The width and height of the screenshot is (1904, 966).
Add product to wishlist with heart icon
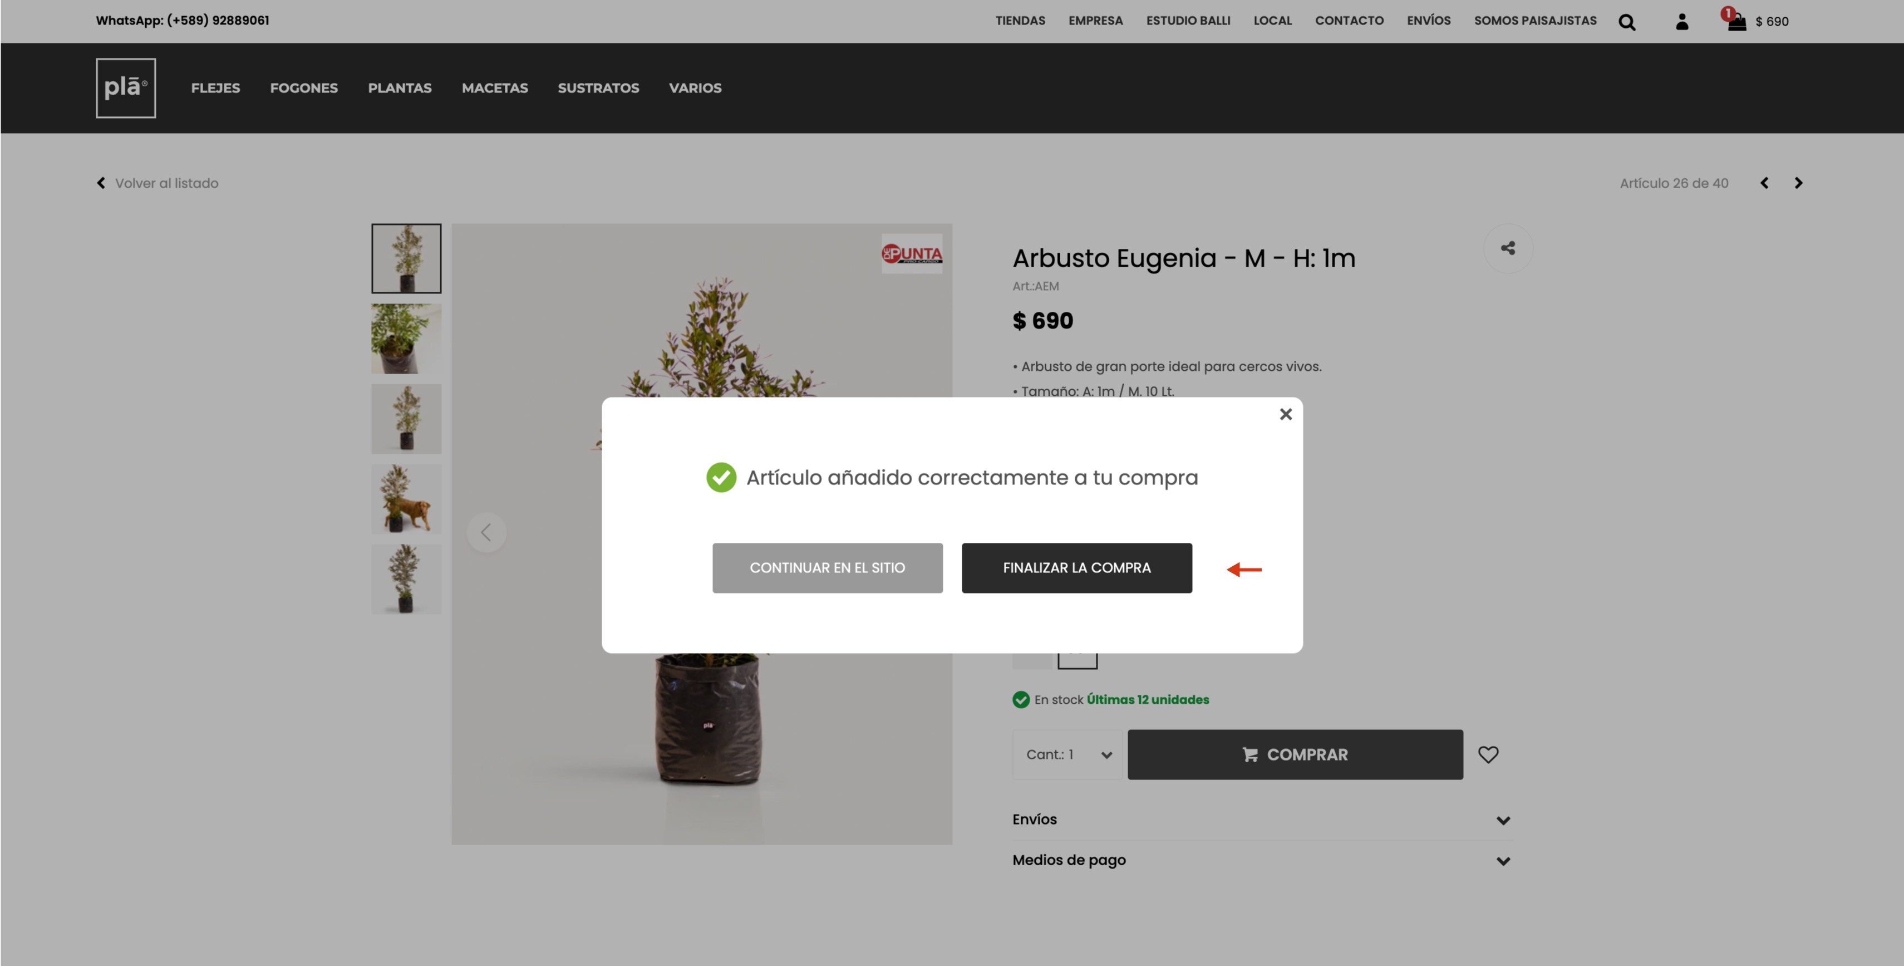[x=1488, y=754]
